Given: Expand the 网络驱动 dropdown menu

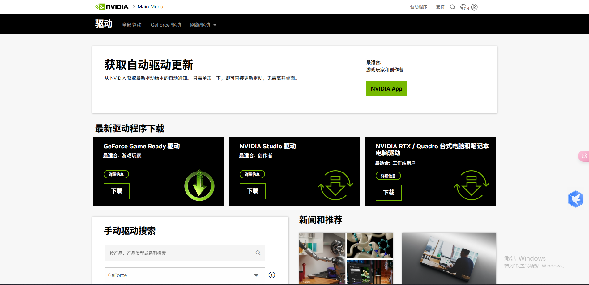Looking at the screenshot, I should pyautogui.click(x=203, y=25).
